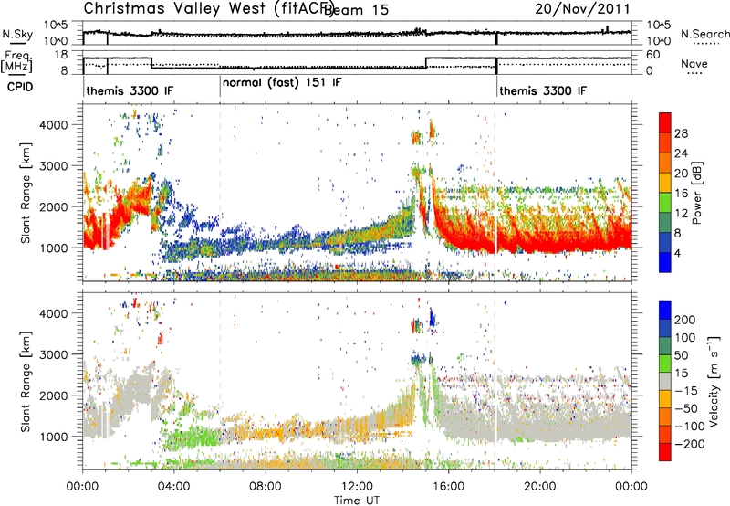Click the 'Power [dB]' colorbar title

[696, 193]
